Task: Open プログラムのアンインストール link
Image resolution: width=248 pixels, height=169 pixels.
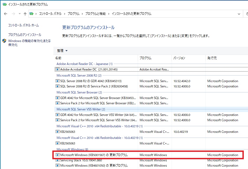Action: pyautogui.click(x=25, y=35)
